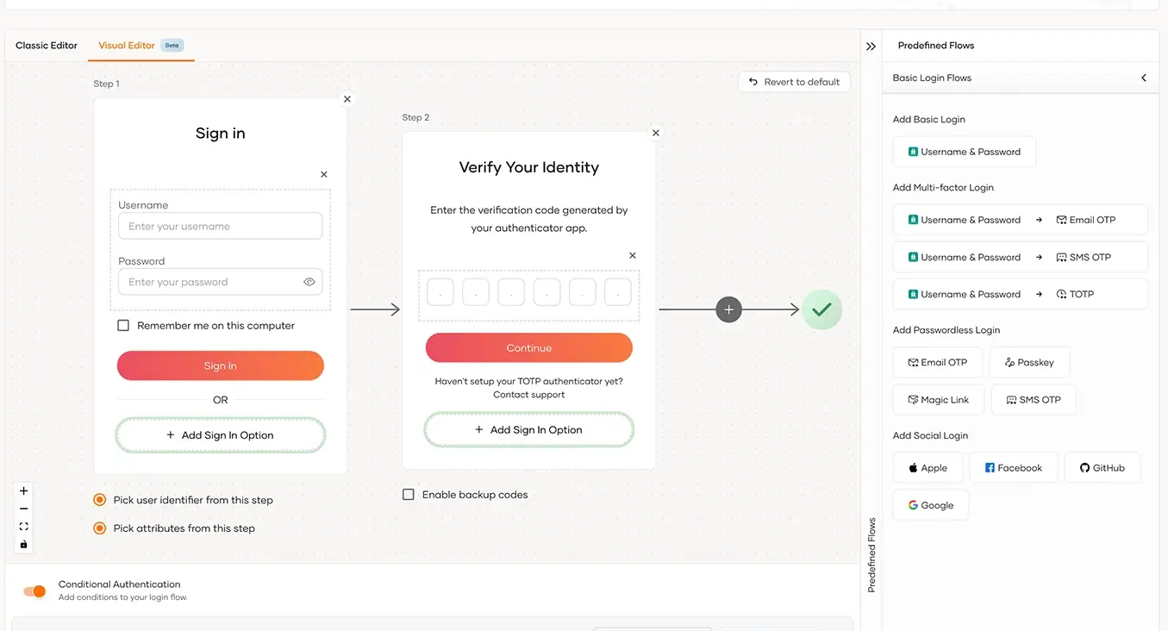Add GitHub social login
Screen dimensions: 1168x631
tap(1102, 467)
